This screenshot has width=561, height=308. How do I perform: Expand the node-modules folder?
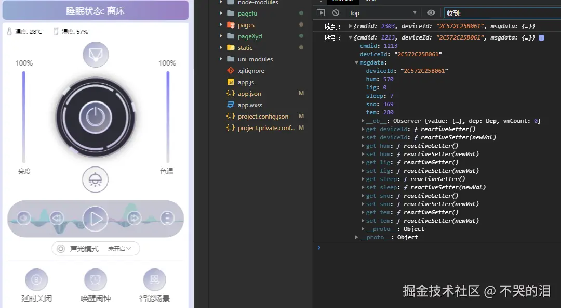pos(221,2)
